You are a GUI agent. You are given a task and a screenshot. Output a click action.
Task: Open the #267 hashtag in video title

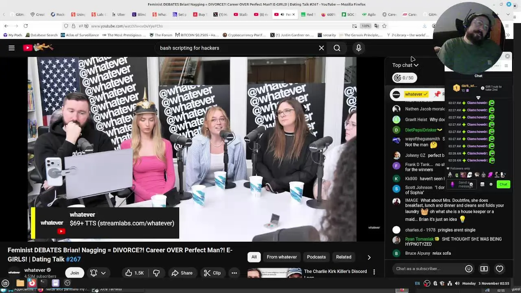[x=73, y=259]
